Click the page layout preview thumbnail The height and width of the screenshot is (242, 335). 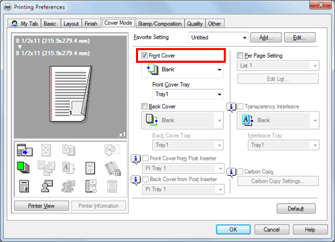[x=70, y=94]
